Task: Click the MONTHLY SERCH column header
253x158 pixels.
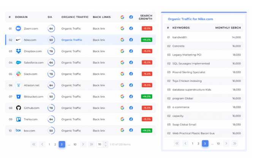Action: pyautogui.click(x=228, y=28)
